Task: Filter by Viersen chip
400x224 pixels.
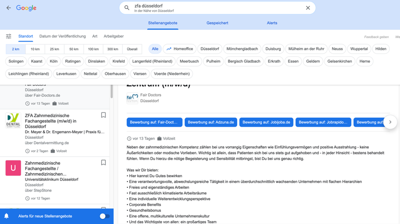Action: click(140, 74)
